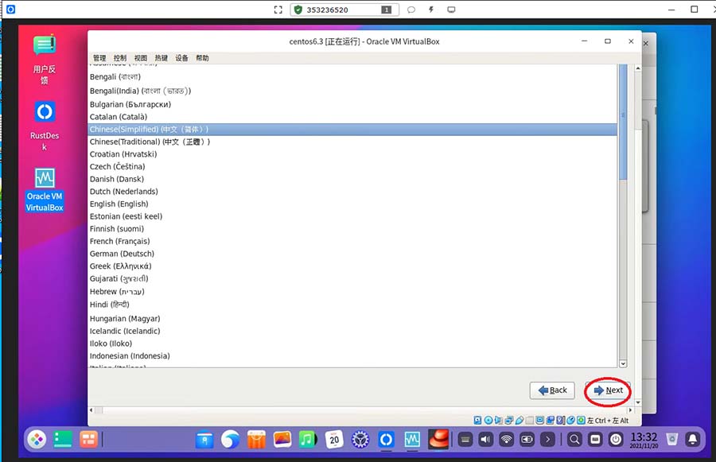Image resolution: width=716 pixels, height=462 pixels.
Task: Open the 视图 menu
Action: [141, 58]
